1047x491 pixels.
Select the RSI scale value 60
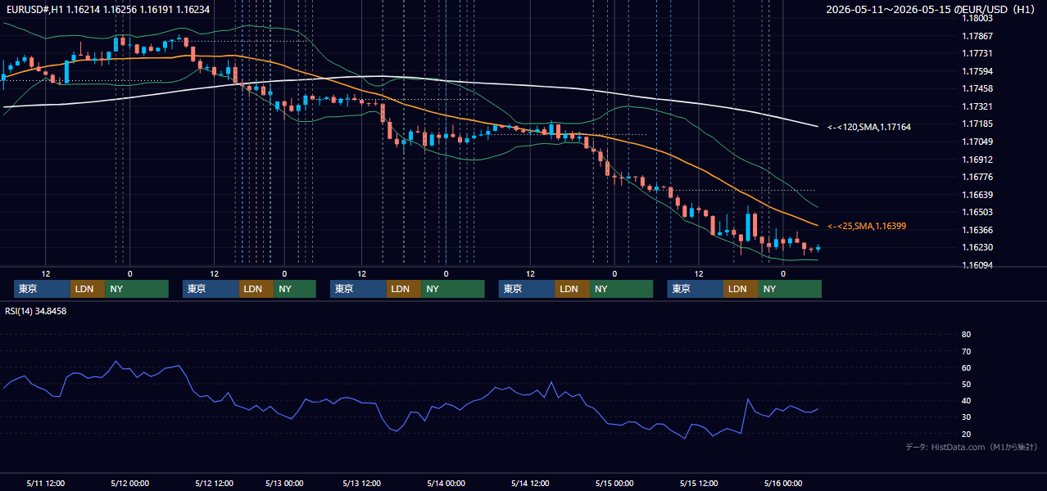[966, 367]
